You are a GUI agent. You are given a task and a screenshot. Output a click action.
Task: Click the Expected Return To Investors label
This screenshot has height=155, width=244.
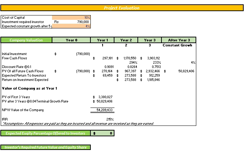24,76
